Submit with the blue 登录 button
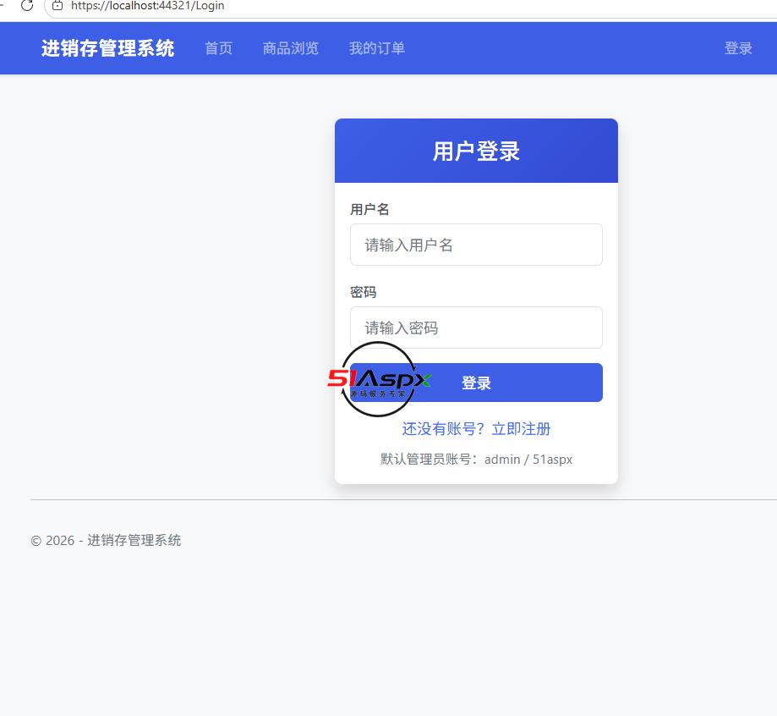Viewport: 777px width, 716px height. coord(476,383)
